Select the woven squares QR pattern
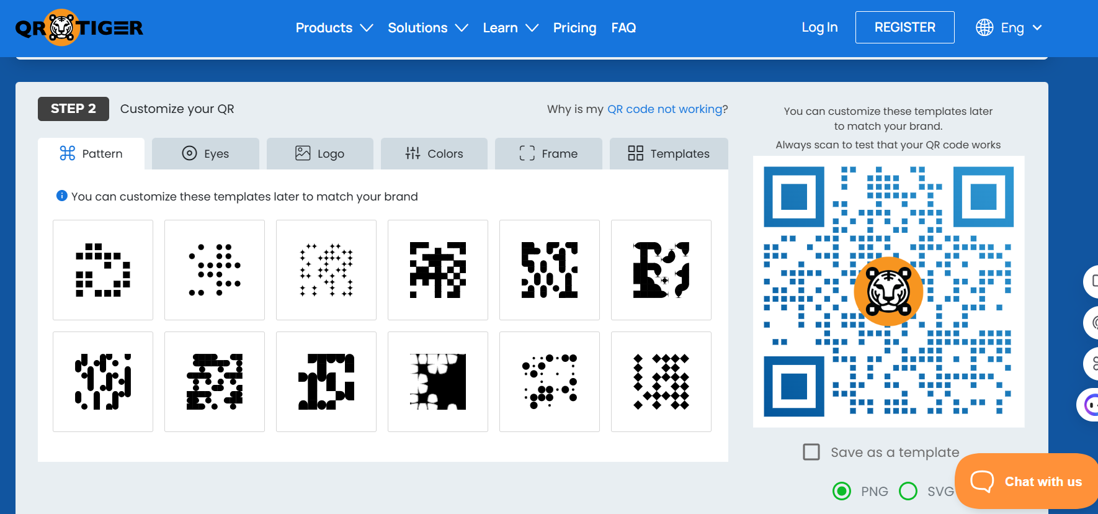Viewport: 1098px width, 514px height. [438, 270]
